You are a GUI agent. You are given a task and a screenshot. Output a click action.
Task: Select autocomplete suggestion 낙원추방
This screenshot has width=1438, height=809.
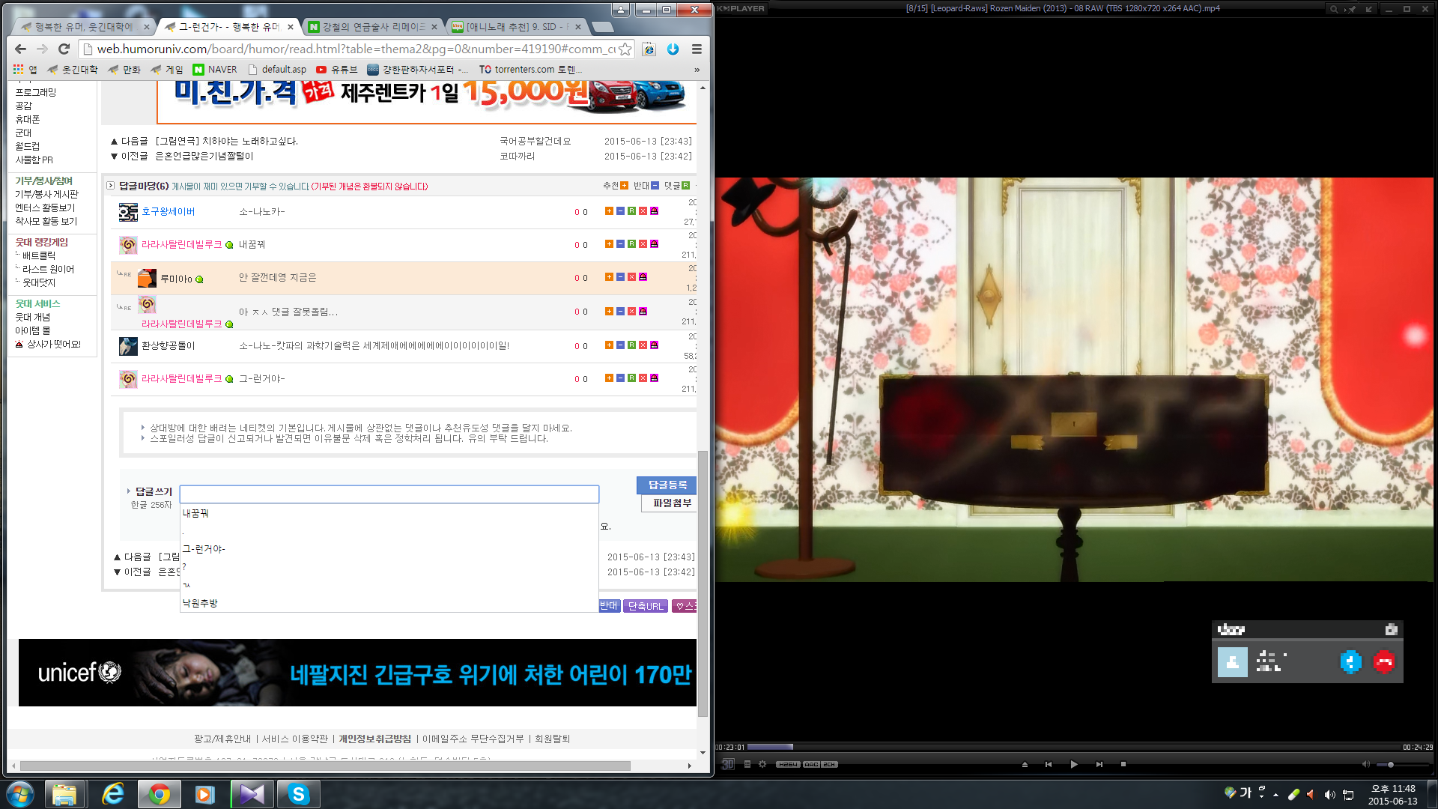(x=389, y=603)
